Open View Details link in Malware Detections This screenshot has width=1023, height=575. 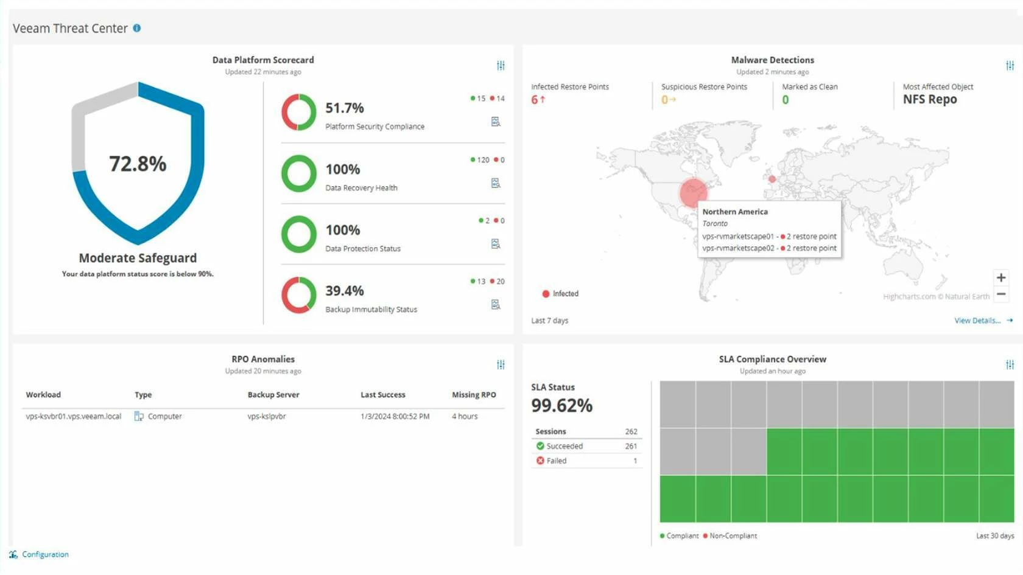coord(983,320)
